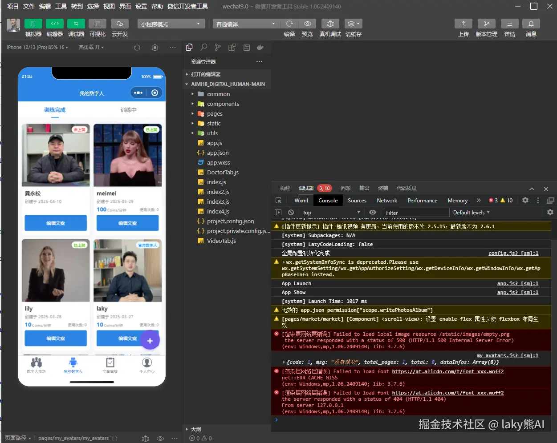Click the Compile refresh icon

point(289,24)
